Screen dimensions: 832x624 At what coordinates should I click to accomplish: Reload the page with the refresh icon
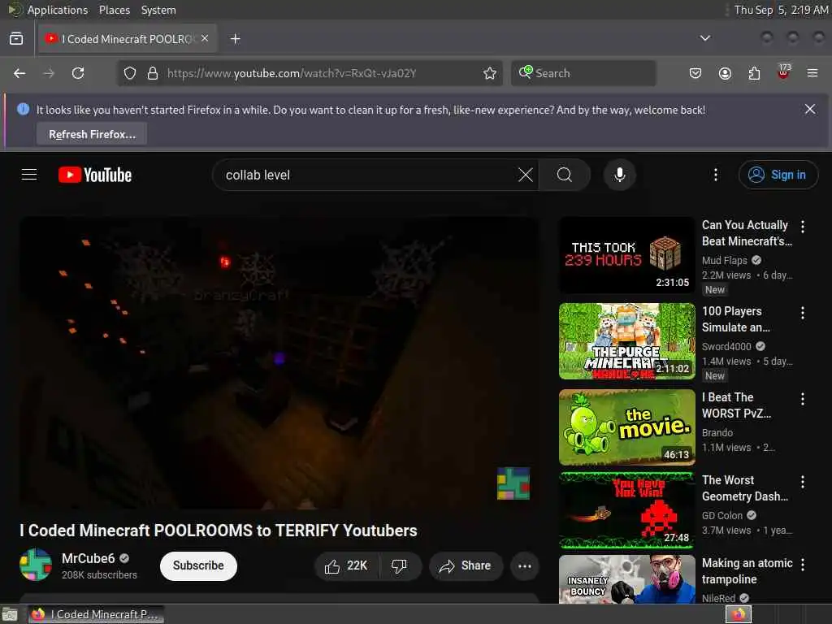(x=78, y=73)
